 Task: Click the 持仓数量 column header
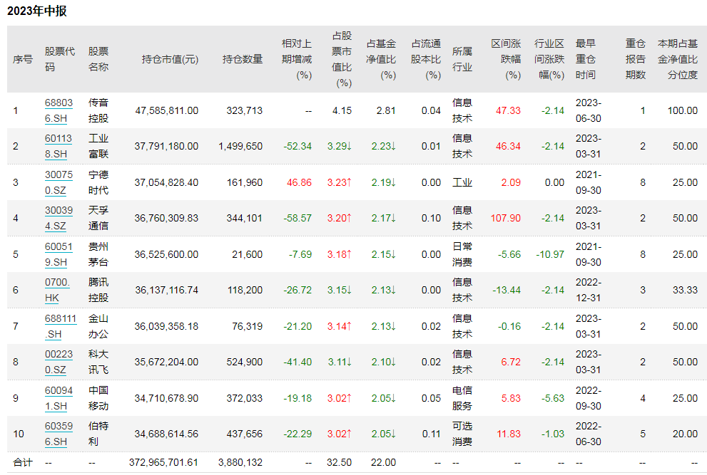[x=243, y=59]
